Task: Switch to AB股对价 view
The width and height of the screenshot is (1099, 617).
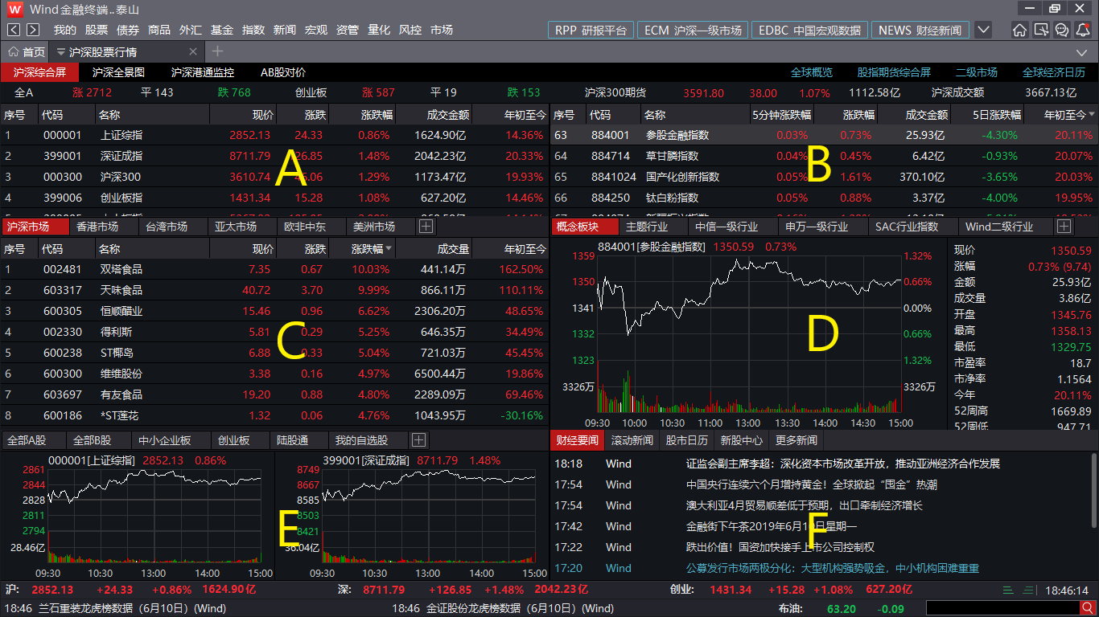Action: (283, 72)
